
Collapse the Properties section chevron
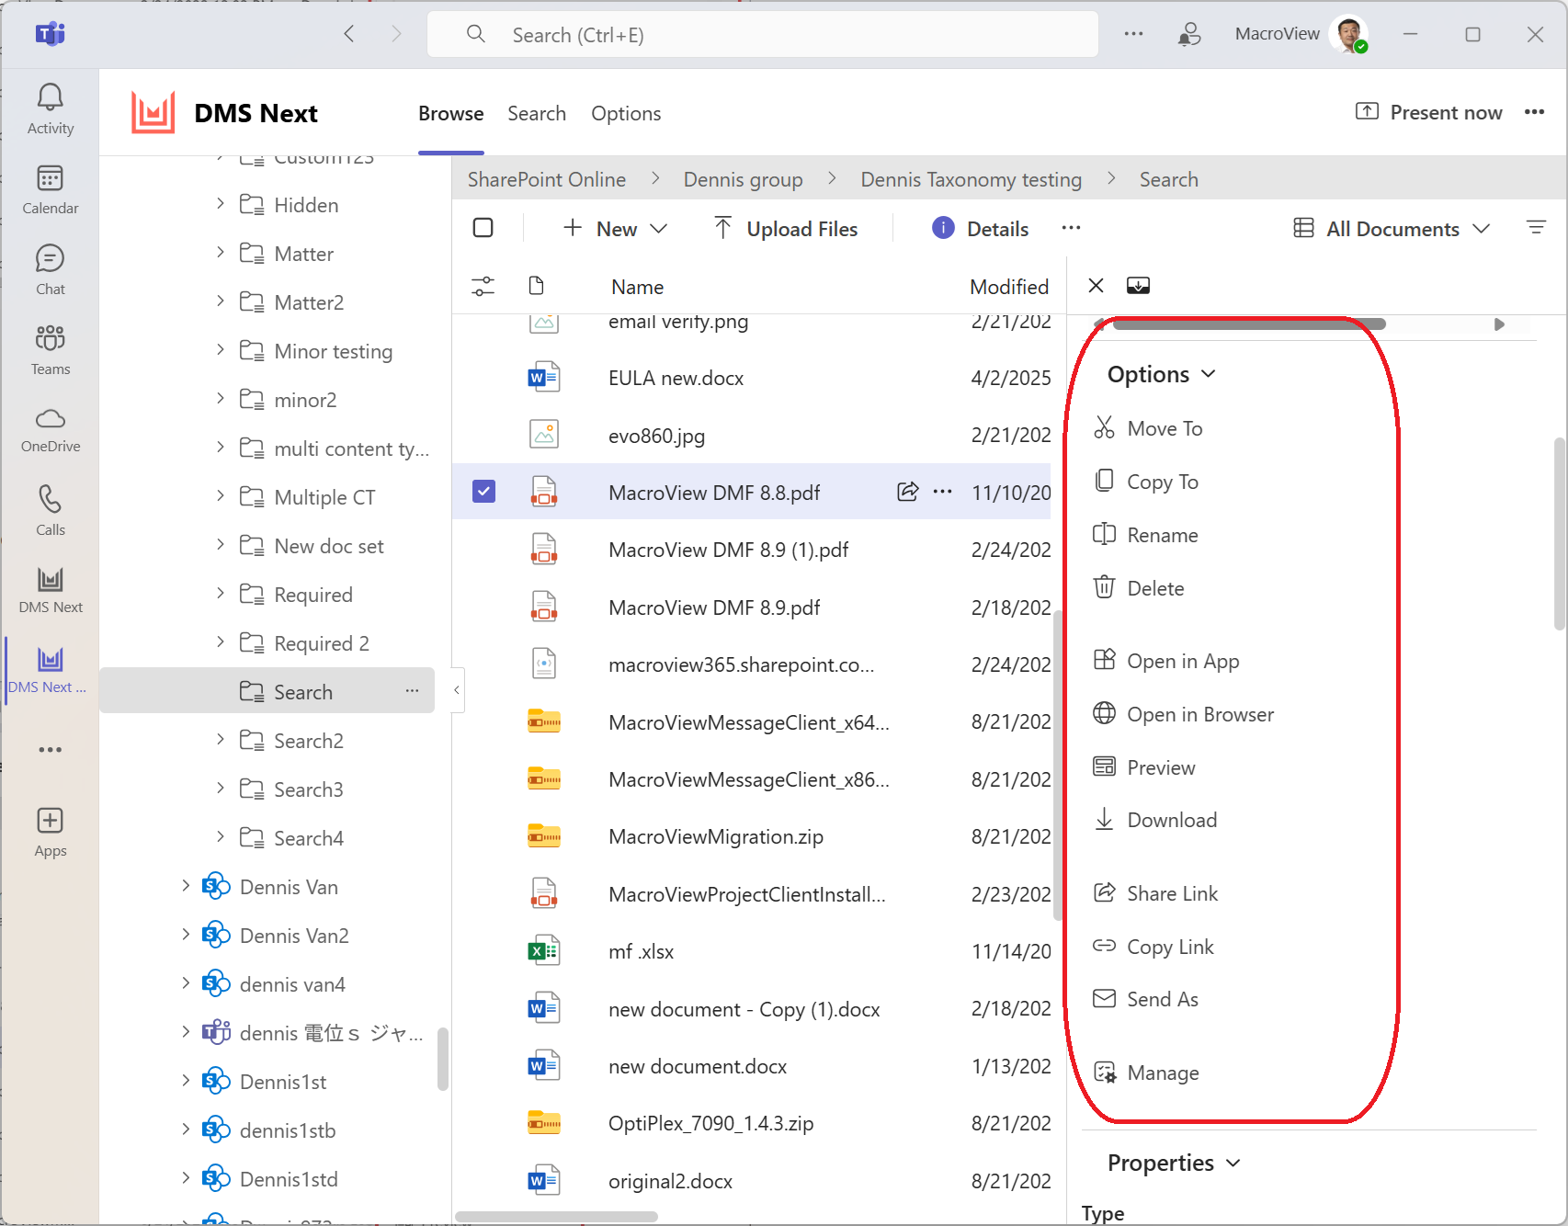(x=1233, y=1164)
